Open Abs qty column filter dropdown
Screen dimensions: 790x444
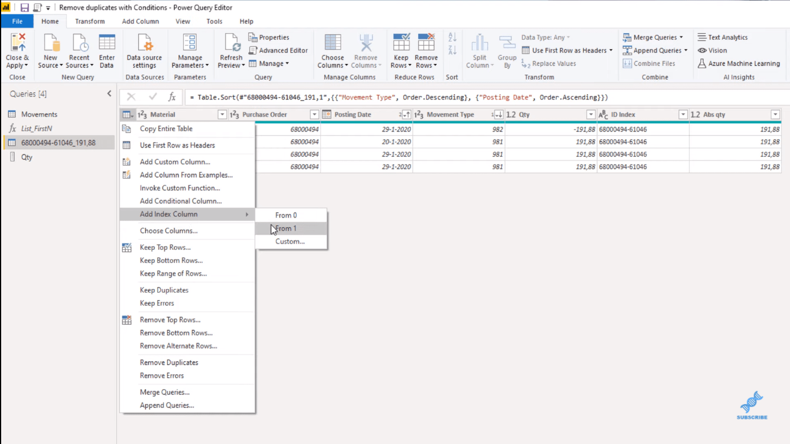tap(776, 114)
